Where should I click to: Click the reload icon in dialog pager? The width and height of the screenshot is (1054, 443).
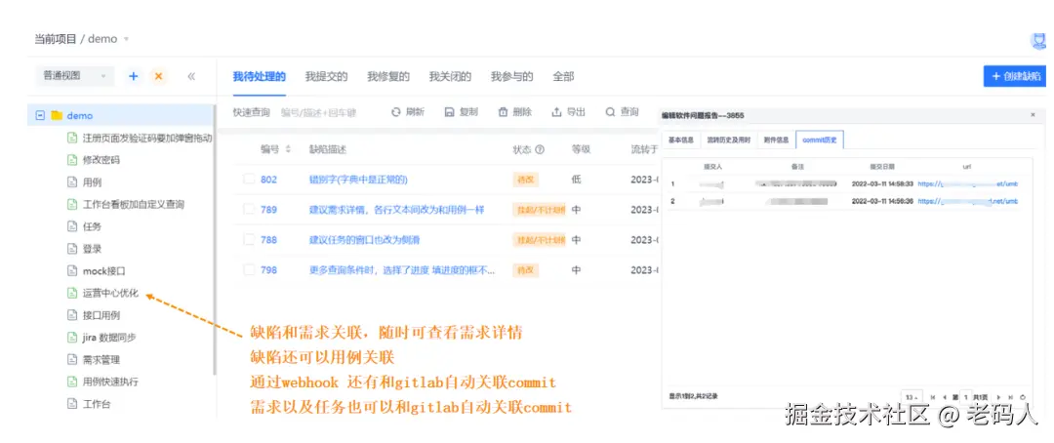1023,397
